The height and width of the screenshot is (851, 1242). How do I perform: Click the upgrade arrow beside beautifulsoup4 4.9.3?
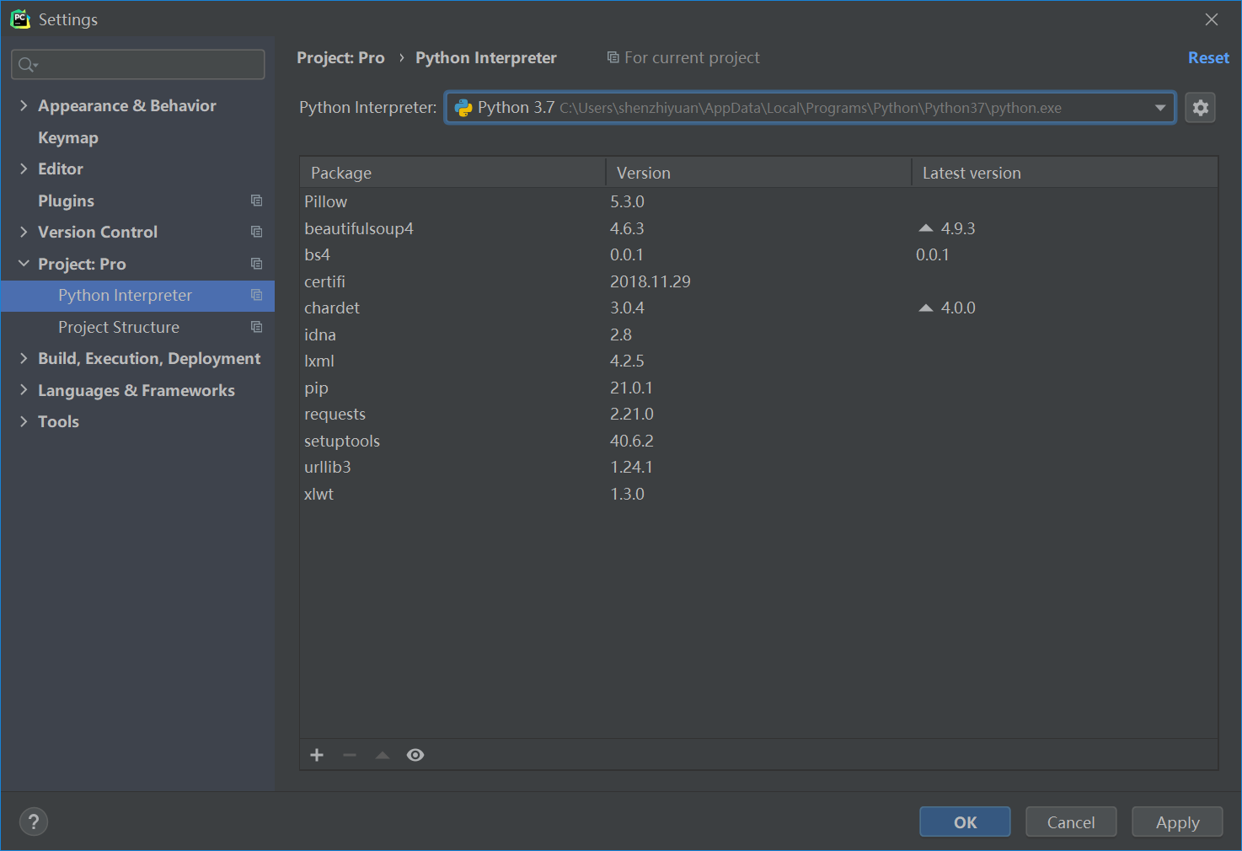click(926, 228)
